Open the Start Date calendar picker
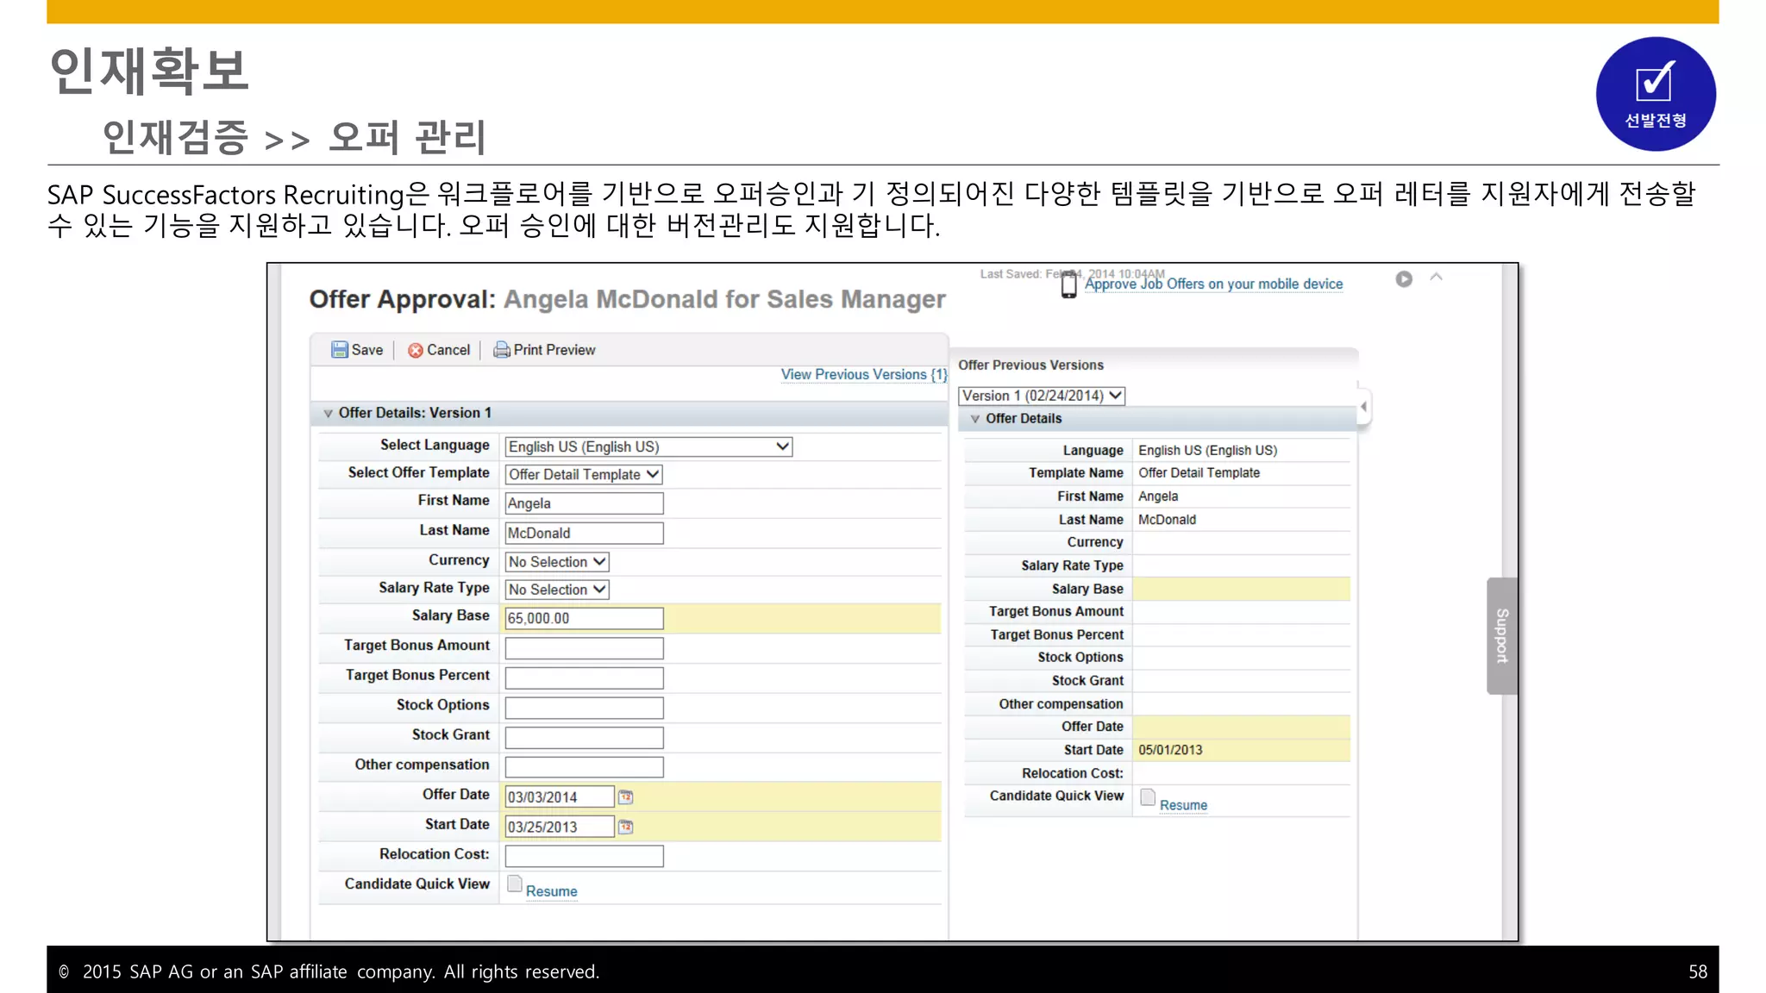1766x993 pixels. 626,827
